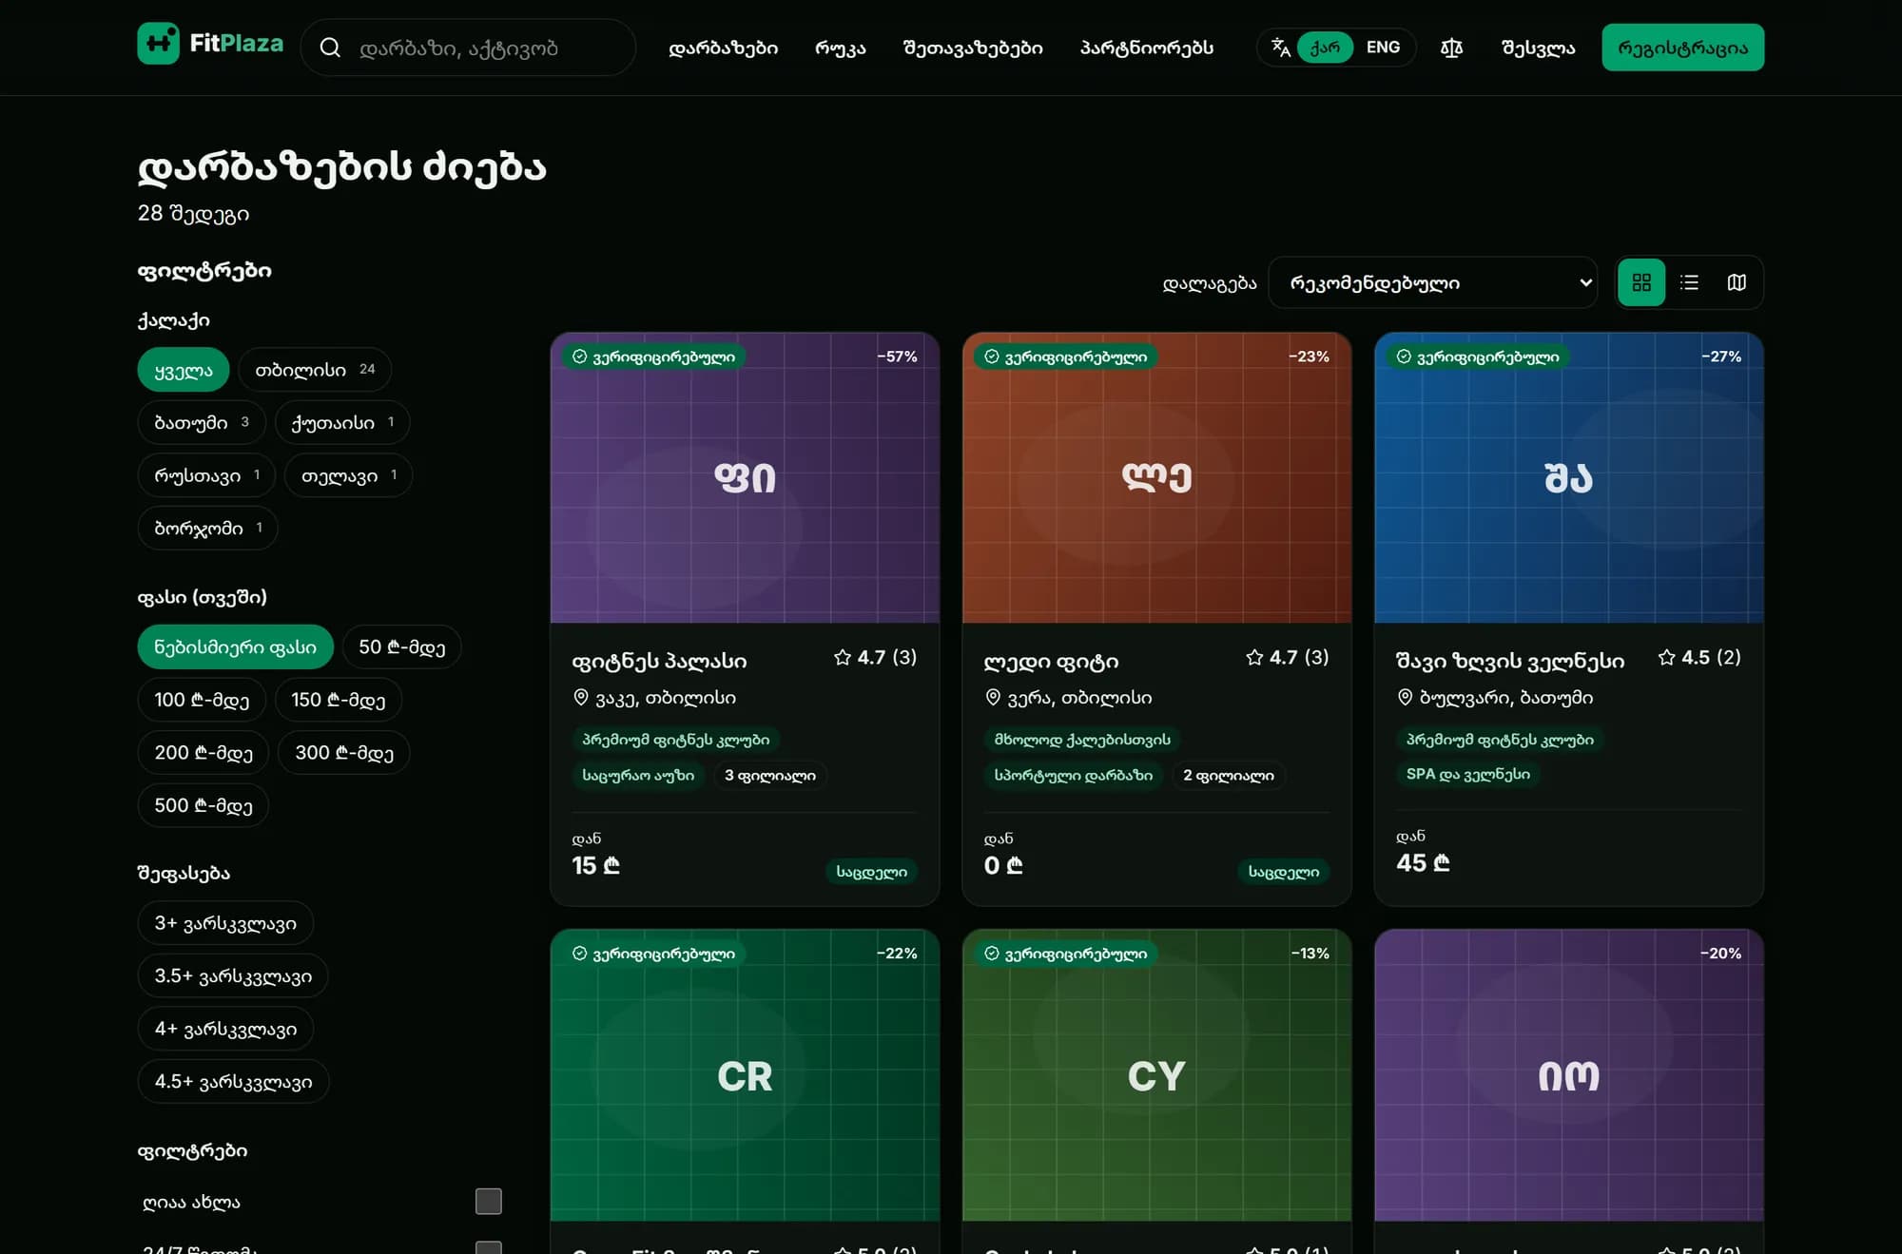Select ქარ language toggle
The width and height of the screenshot is (1902, 1254).
[1325, 48]
